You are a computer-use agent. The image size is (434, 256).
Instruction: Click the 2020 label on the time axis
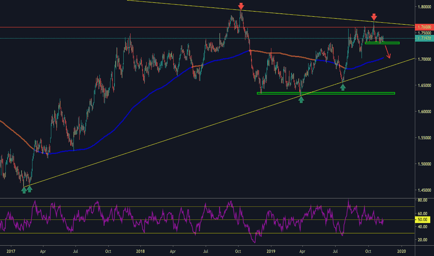[401, 251]
